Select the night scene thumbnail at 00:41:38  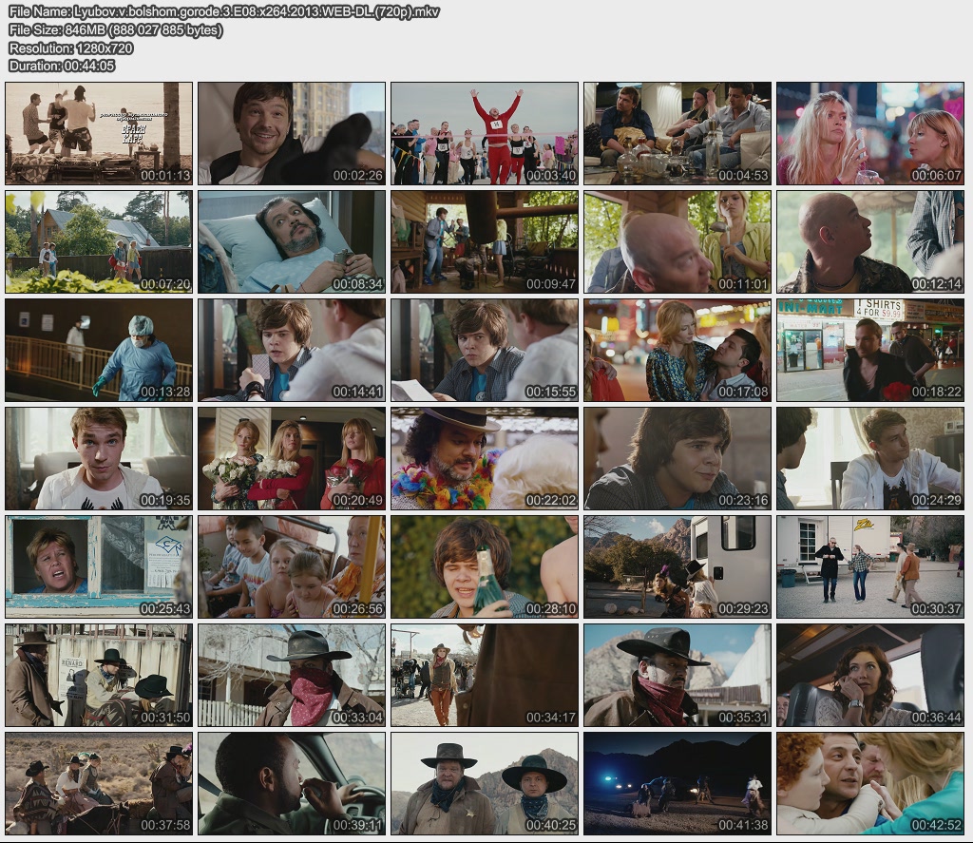coord(677,783)
